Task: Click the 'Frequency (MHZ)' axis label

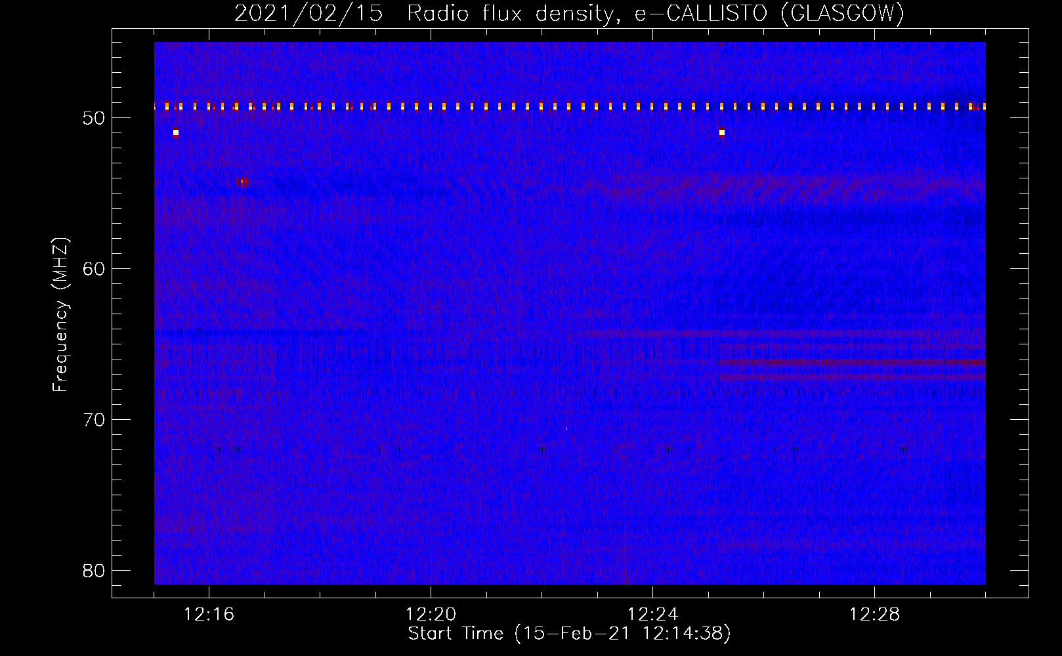Action: [60, 315]
